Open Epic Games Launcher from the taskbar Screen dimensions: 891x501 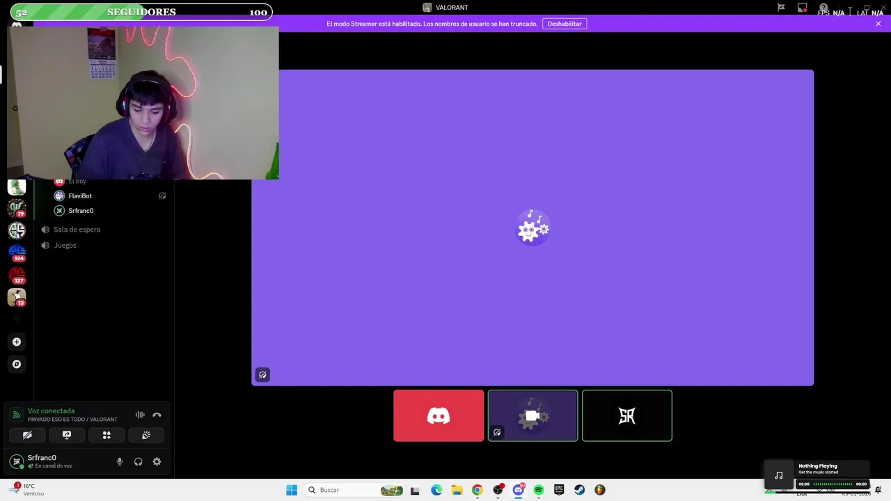(559, 490)
